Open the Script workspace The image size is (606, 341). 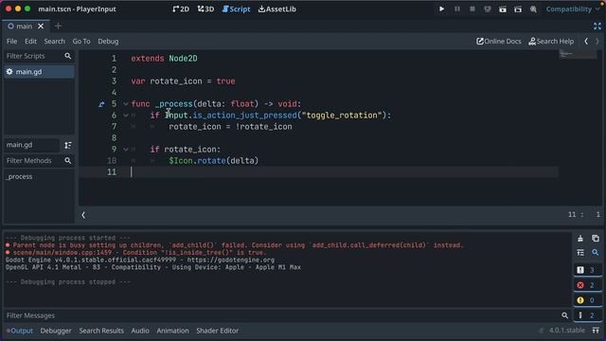pyautogui.click(x=236, y=9)
